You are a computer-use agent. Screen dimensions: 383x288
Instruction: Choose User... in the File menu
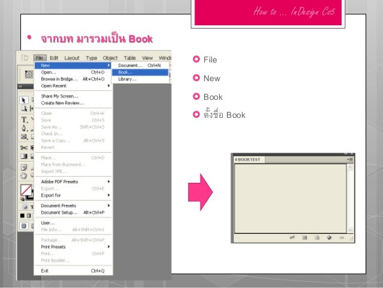[x=73, y=223]
